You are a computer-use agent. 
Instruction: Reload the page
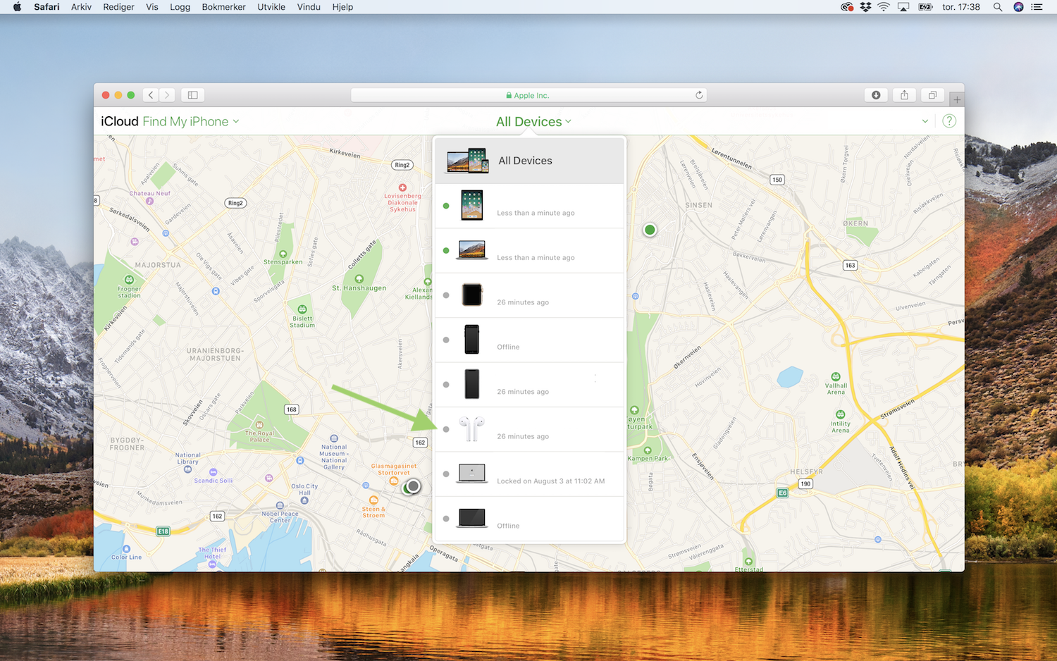click(699, 95)
